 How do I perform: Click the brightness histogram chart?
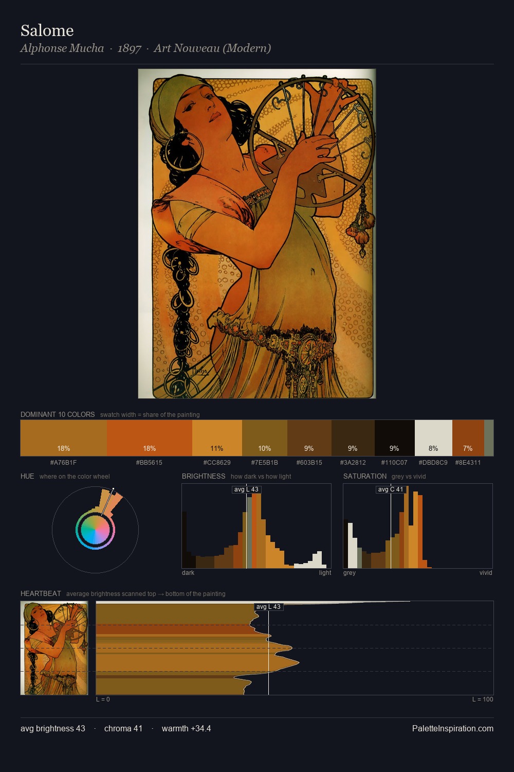[256, 526]
